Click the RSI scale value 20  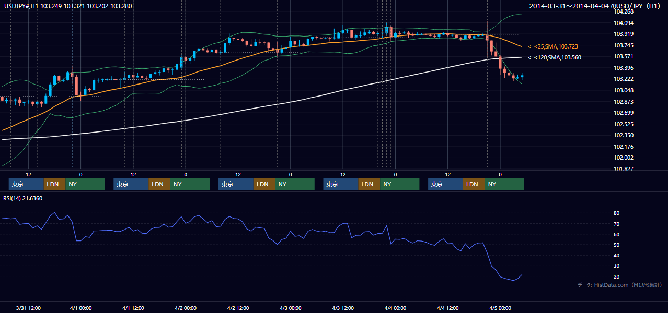point(617,276)
